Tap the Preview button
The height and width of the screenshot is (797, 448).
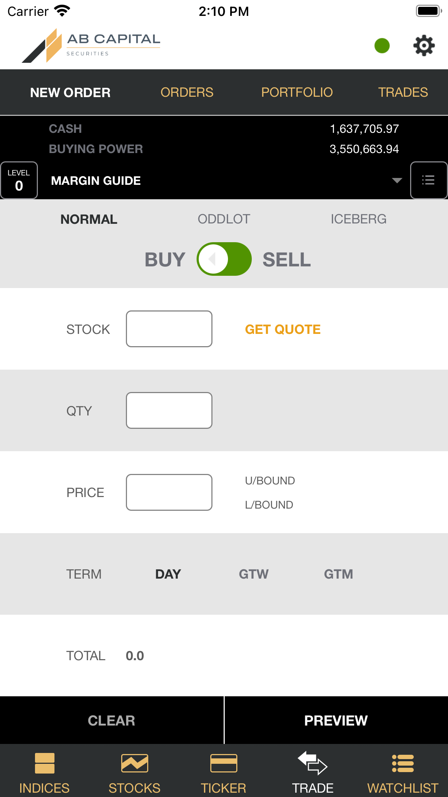(x=336, y=720)
